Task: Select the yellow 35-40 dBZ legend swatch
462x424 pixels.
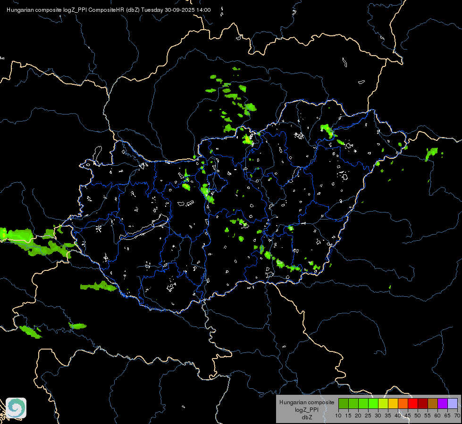Action: click(x=393, y=403)
